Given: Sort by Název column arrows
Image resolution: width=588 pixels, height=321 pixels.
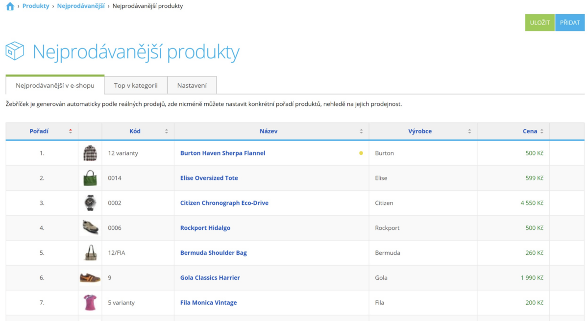Looking at the screenshot, I should 362,131.
